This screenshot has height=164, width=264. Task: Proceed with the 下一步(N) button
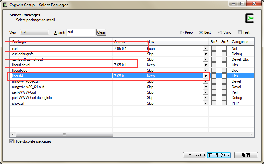coord(219,155)
